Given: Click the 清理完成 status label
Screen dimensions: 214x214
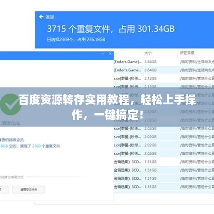Looking at the screenshot, I should [x=10, y=123].
